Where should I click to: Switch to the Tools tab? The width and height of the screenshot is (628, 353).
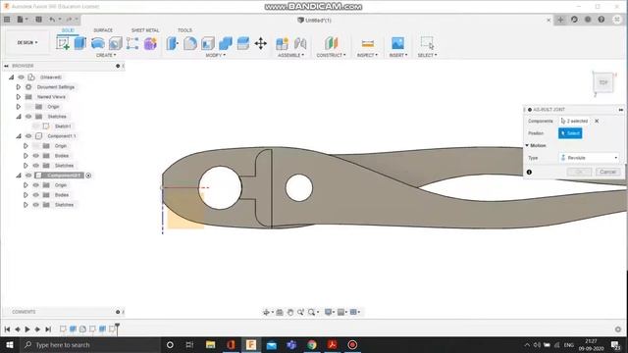point(184,30)
